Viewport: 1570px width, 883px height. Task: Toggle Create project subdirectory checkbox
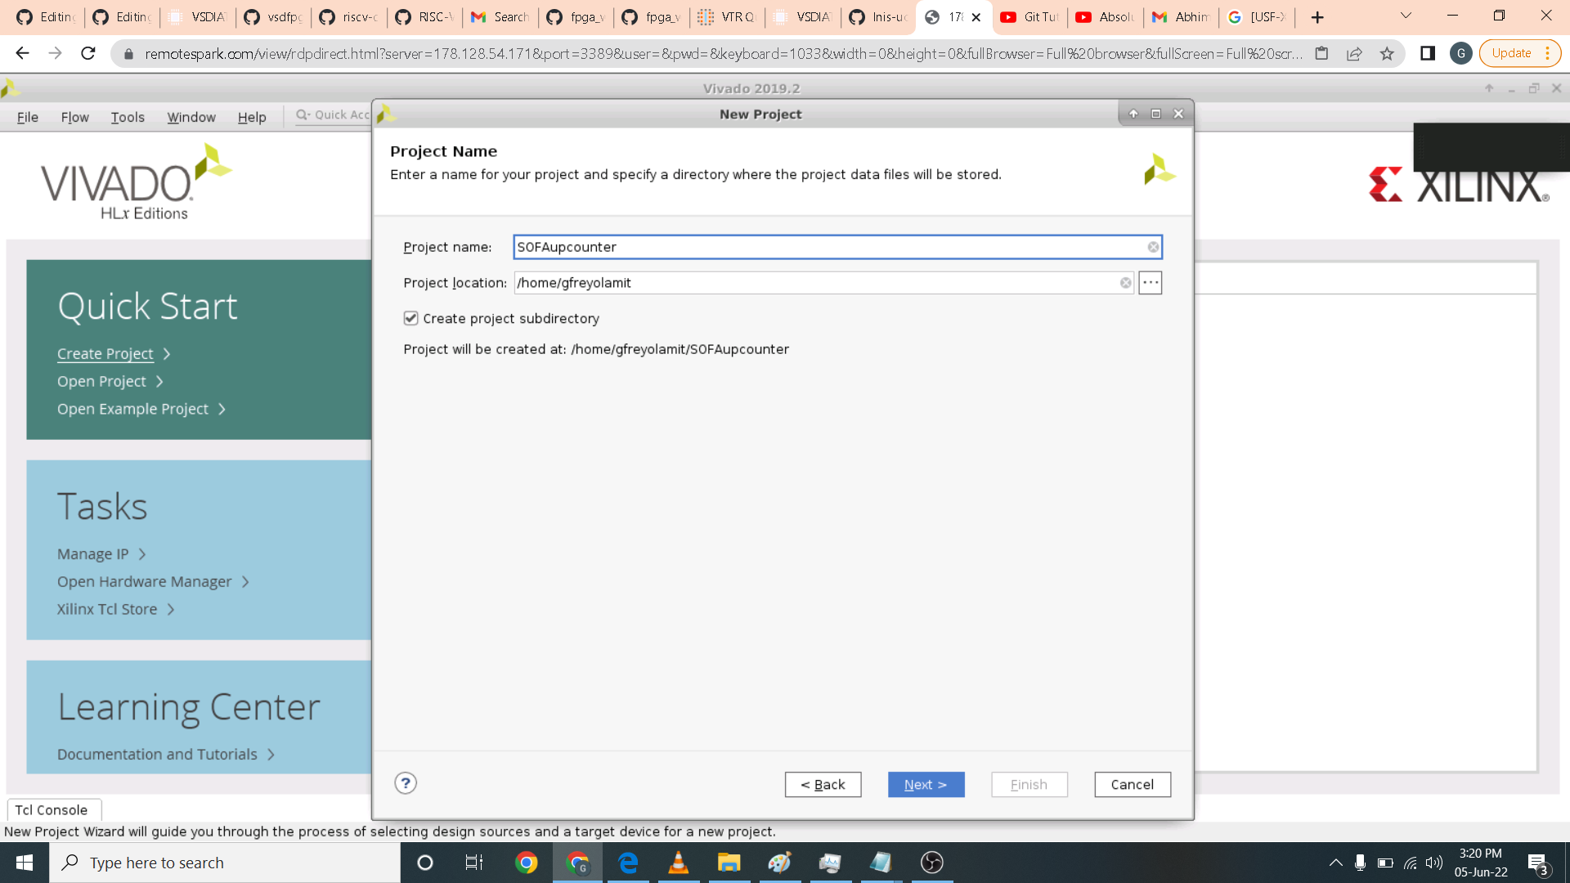tap(411, 318)
